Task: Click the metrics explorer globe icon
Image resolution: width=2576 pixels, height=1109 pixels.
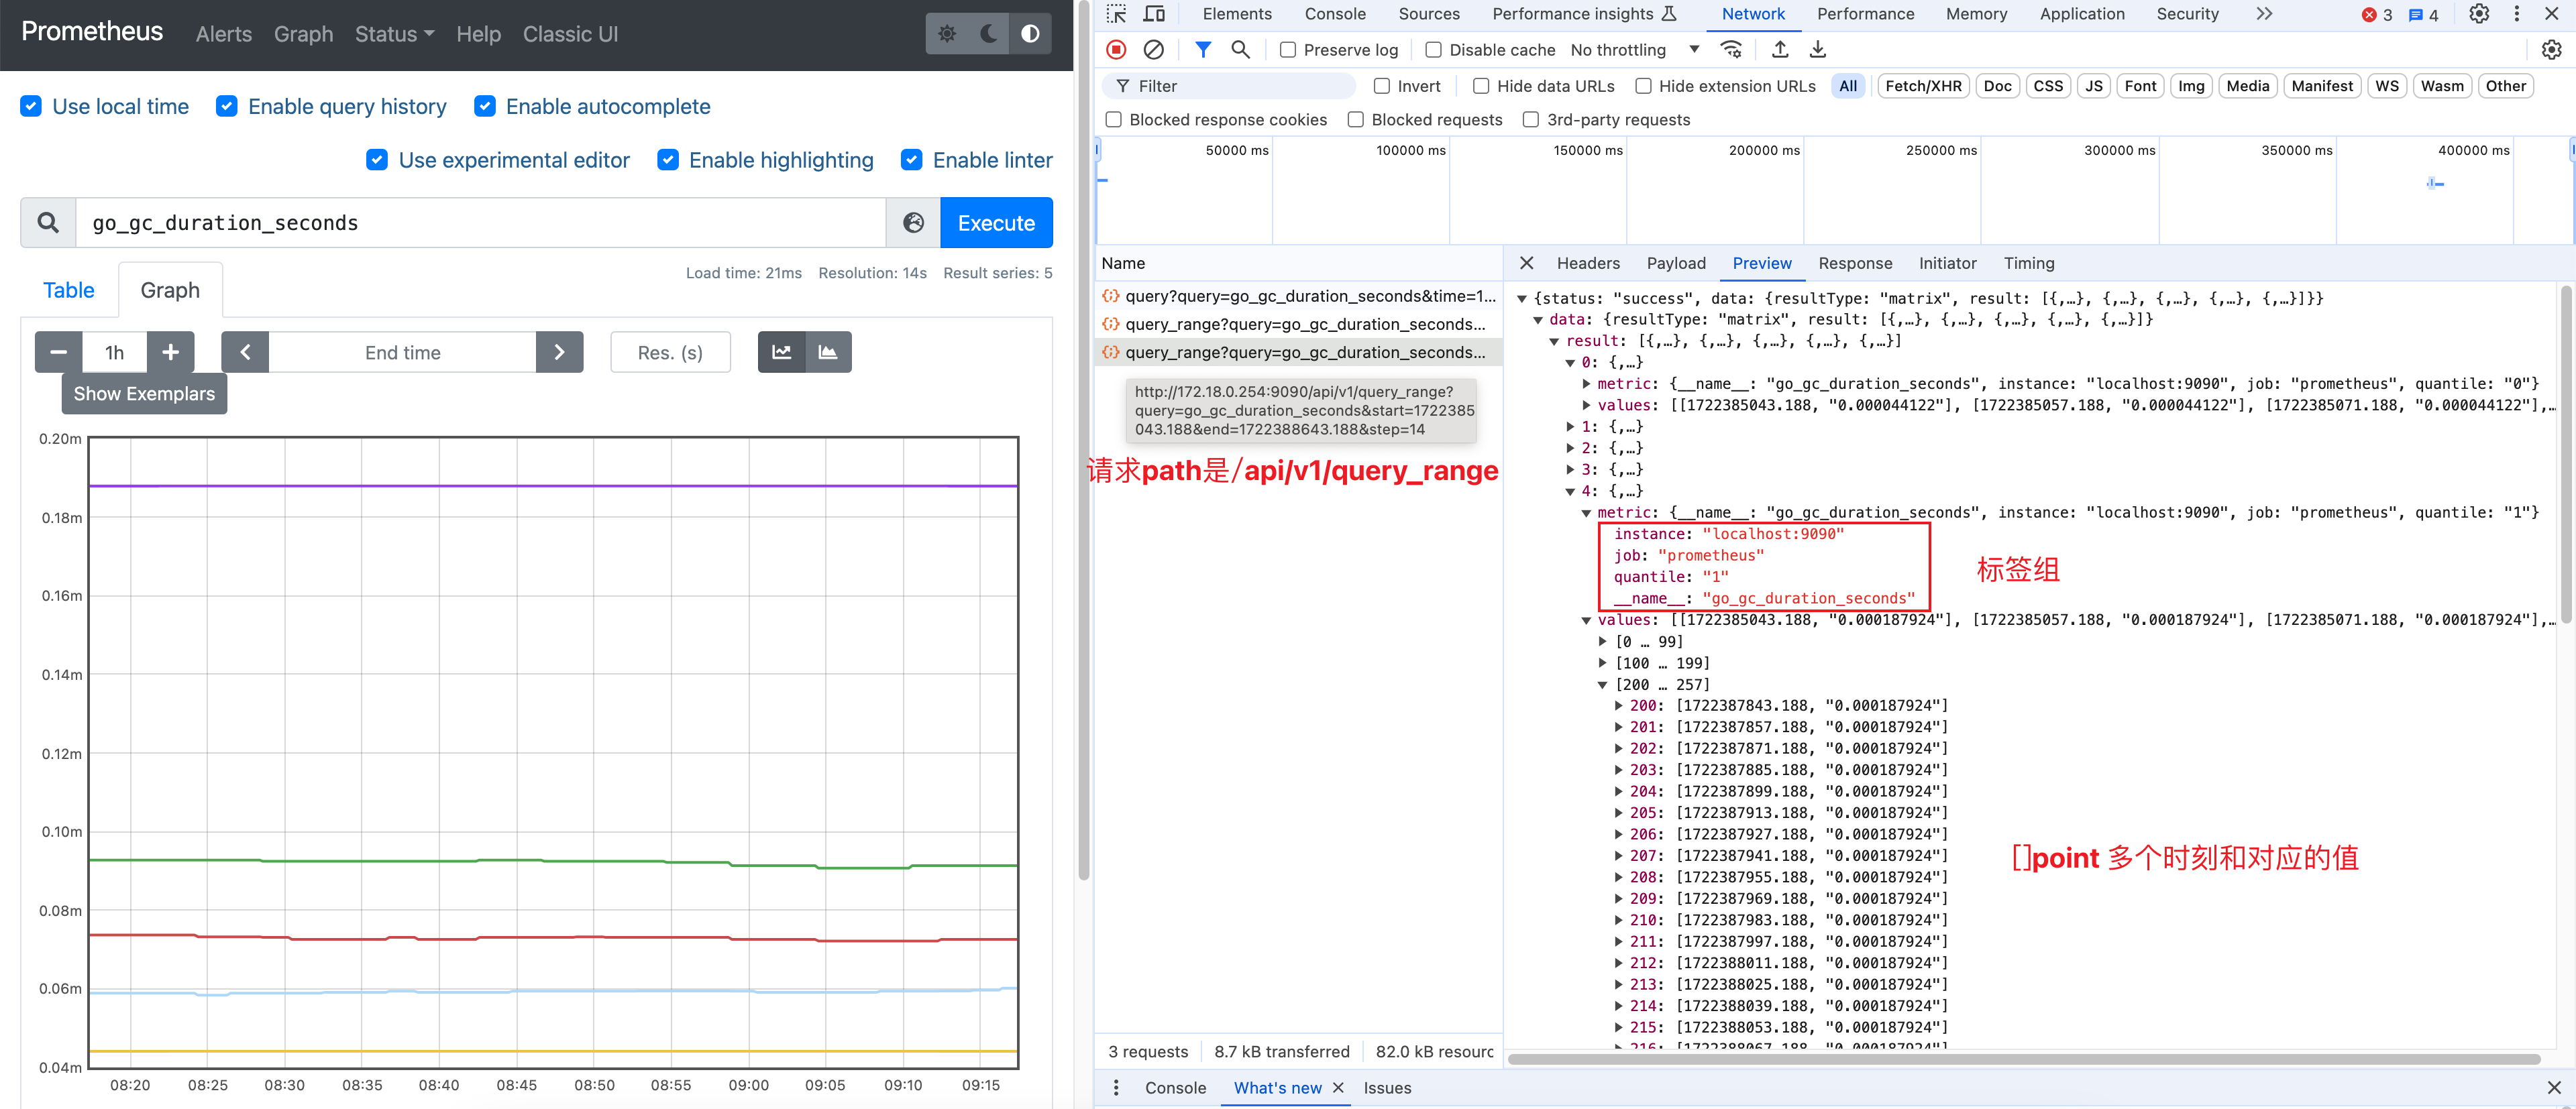Action: coord(913,223)
